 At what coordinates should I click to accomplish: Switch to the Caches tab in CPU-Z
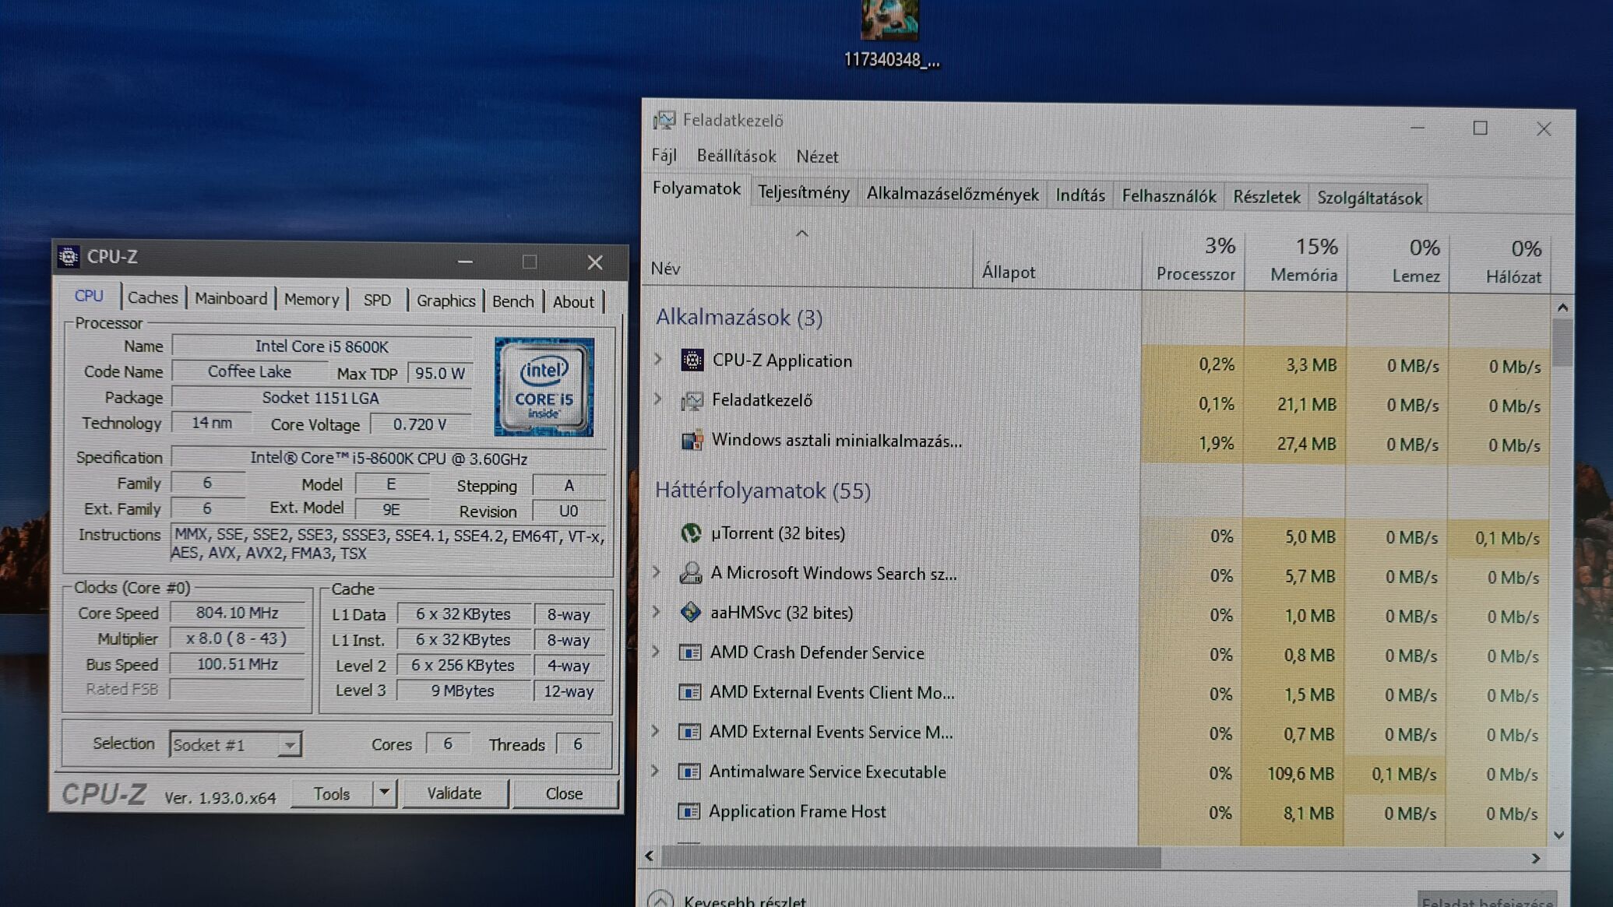coord(153,297)
